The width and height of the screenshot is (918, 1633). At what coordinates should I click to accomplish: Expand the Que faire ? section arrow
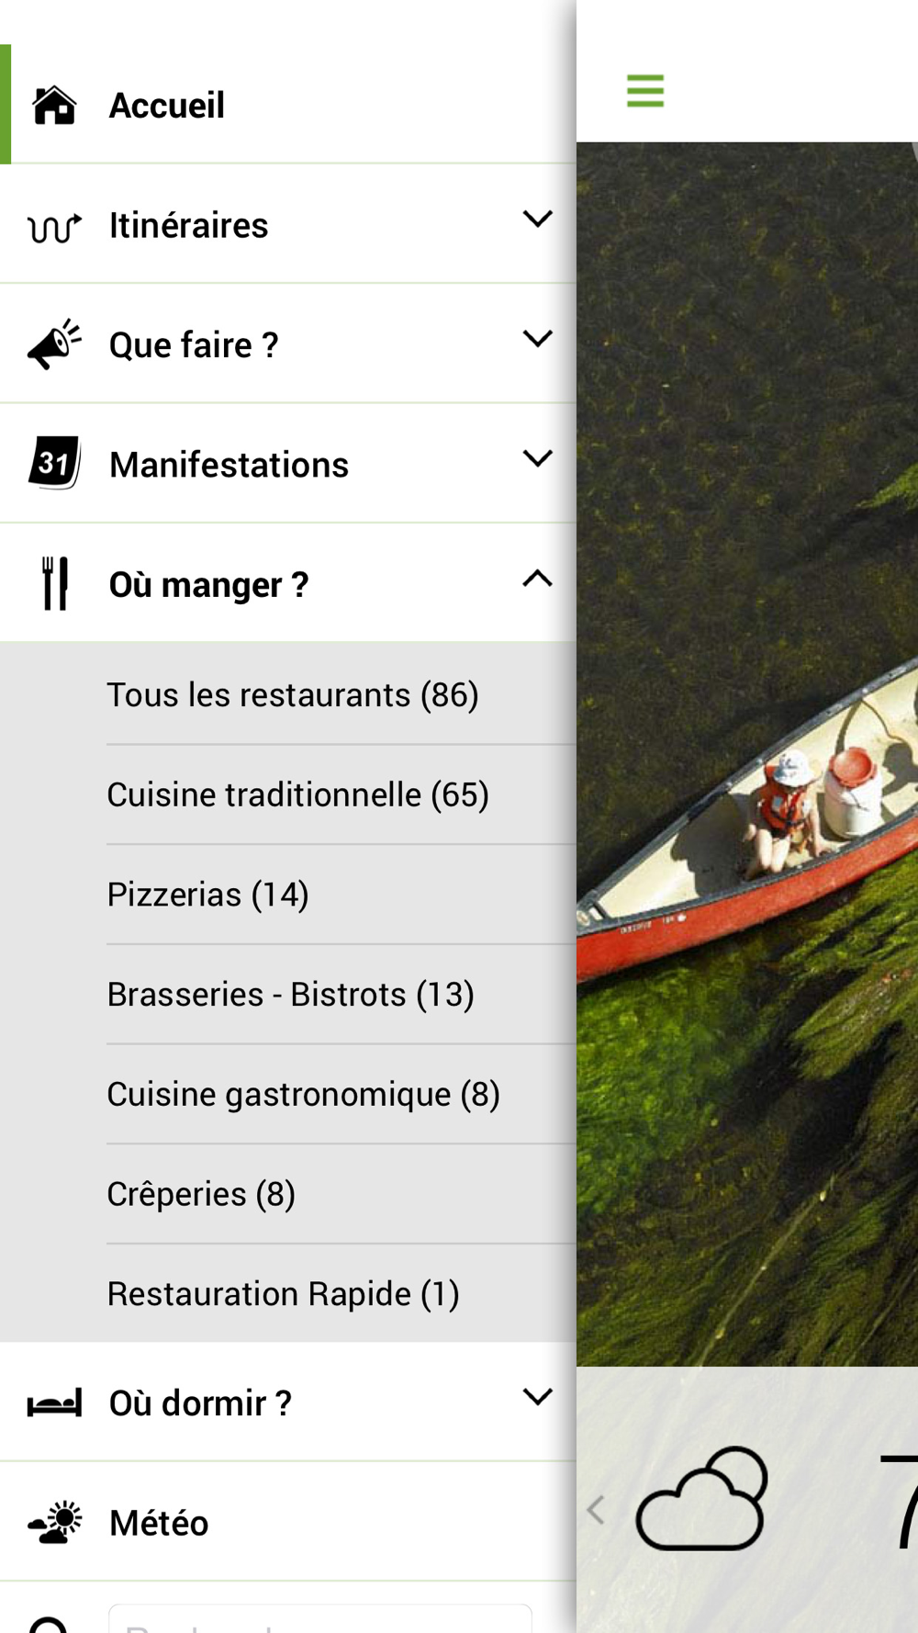(538, 339)
